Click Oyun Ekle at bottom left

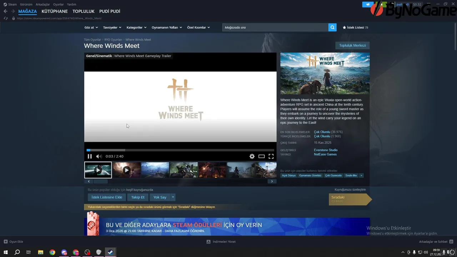coord(14,242)
